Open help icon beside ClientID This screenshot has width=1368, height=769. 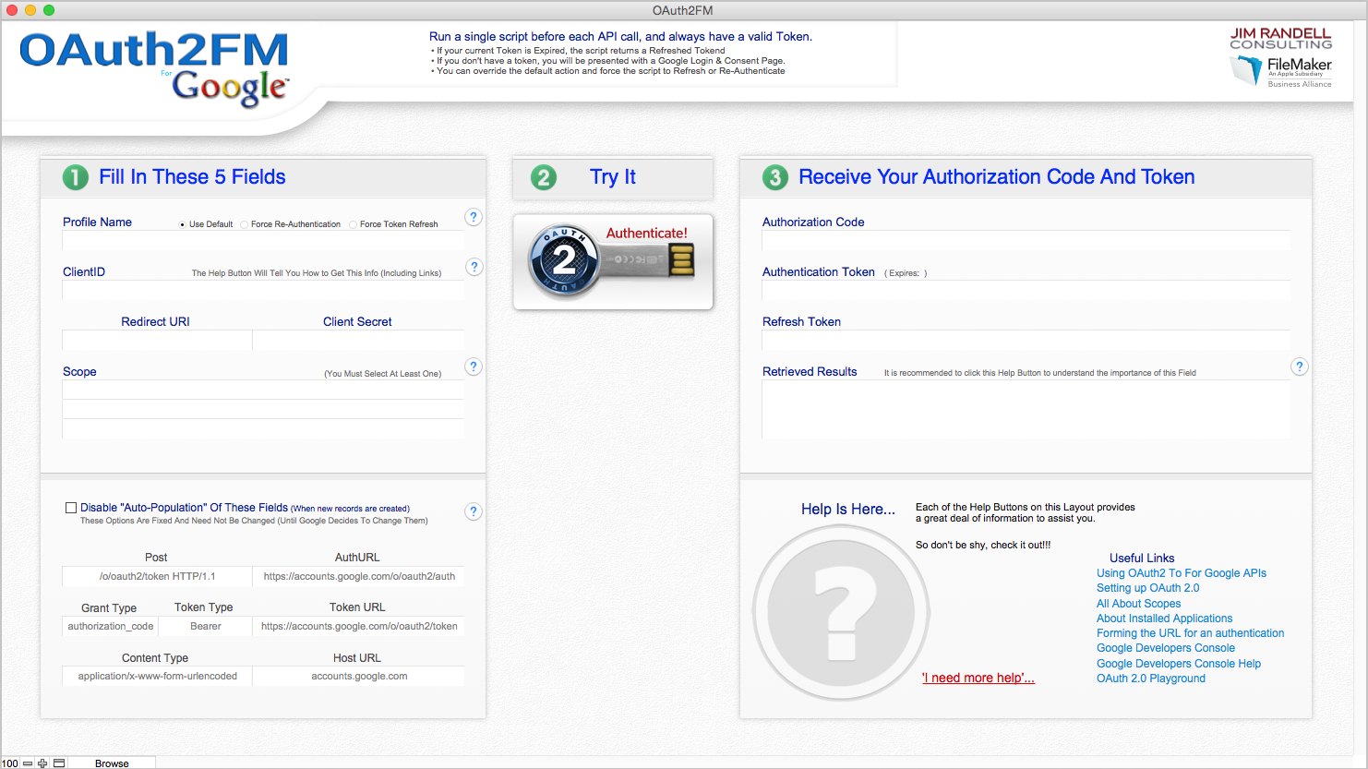474,267
